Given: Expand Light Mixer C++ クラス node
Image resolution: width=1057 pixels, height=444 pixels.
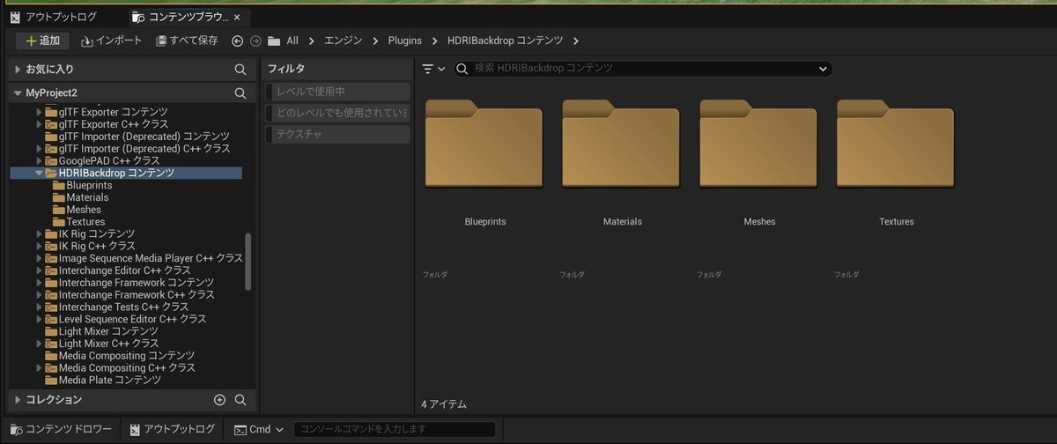Looking at the screenshot, I should tap(39, 344).
